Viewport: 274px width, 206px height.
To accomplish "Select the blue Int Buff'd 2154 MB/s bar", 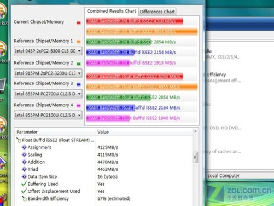I will click(x=110, y=53).
